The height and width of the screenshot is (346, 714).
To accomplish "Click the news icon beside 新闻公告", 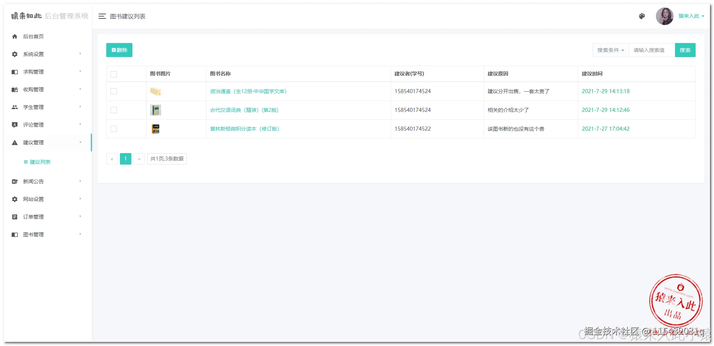I will click(x=15, y=181).
